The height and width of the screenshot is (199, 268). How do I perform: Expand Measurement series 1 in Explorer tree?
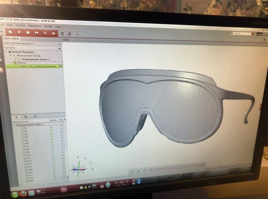pyautogui.click(x=15, y=59)
